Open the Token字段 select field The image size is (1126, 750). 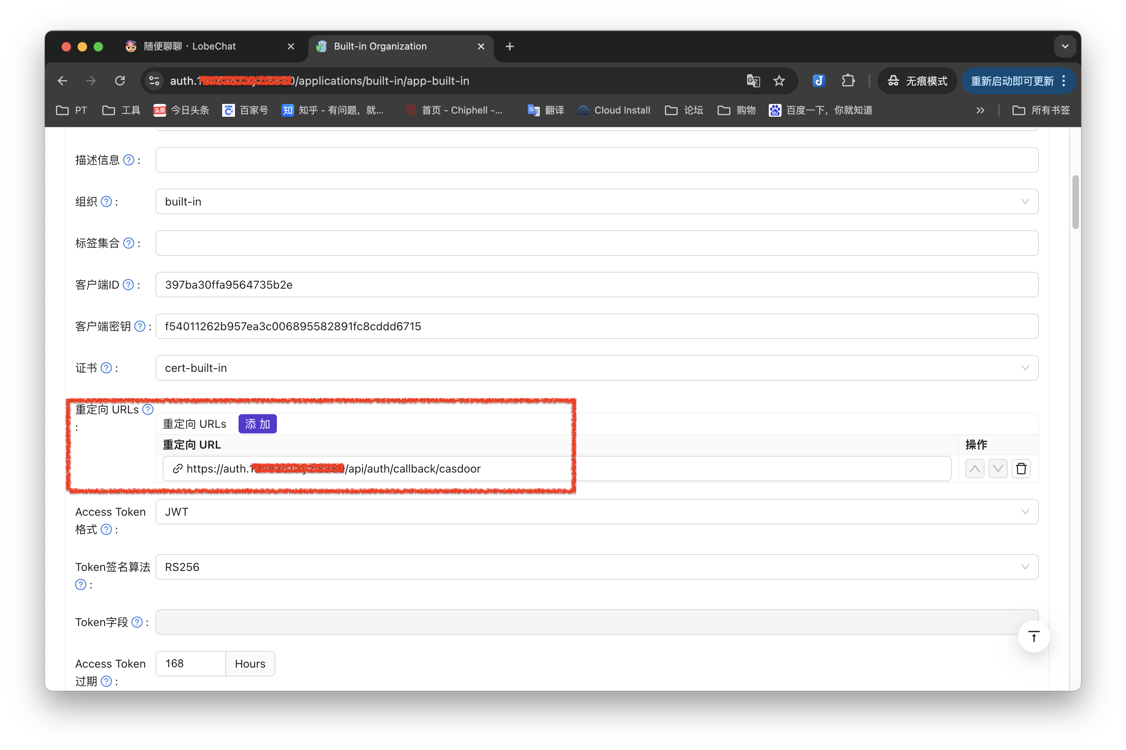[x=597, y=622]
